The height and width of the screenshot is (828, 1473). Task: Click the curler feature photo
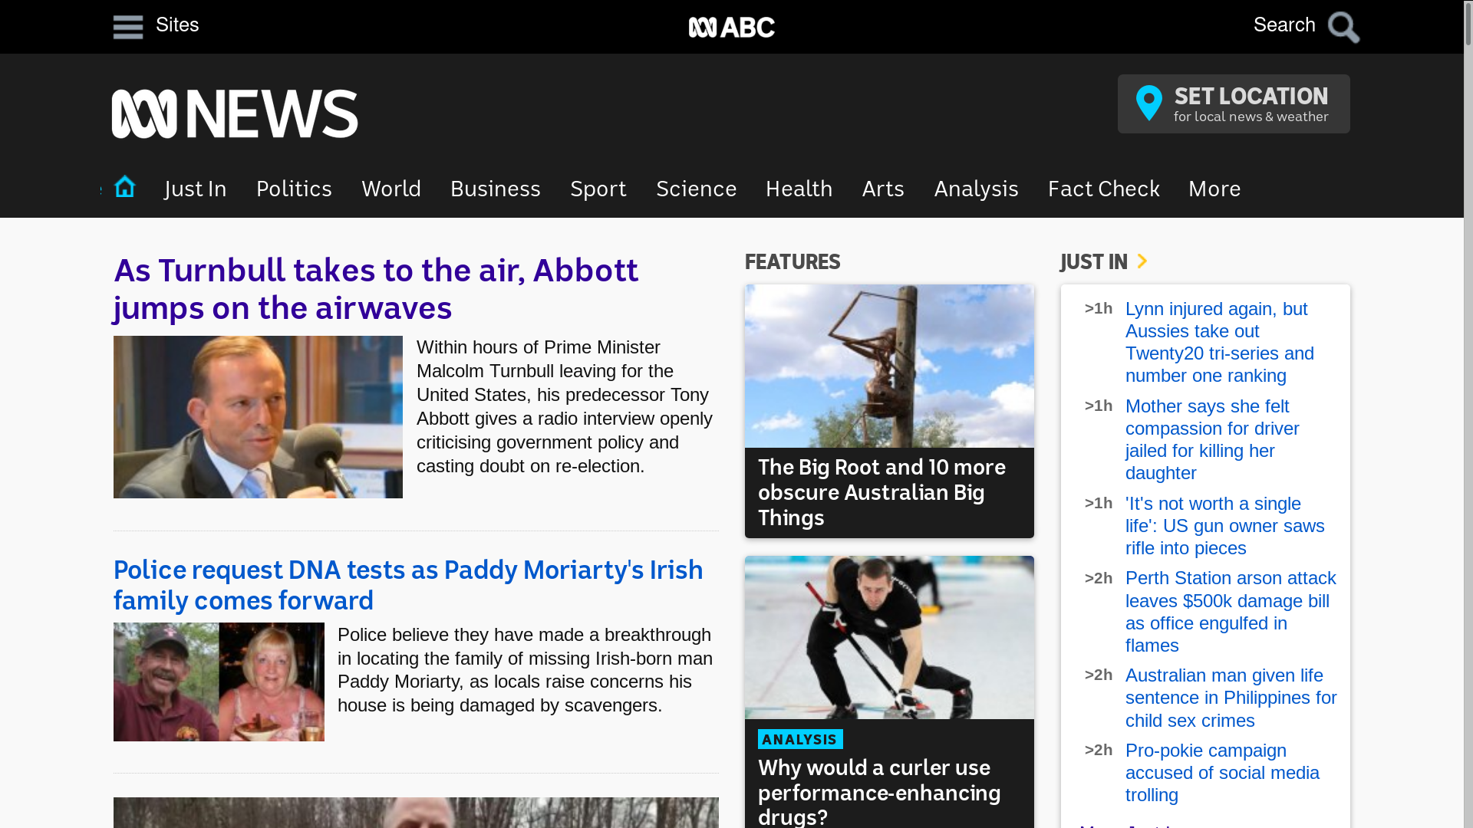[x=889, y=638]
